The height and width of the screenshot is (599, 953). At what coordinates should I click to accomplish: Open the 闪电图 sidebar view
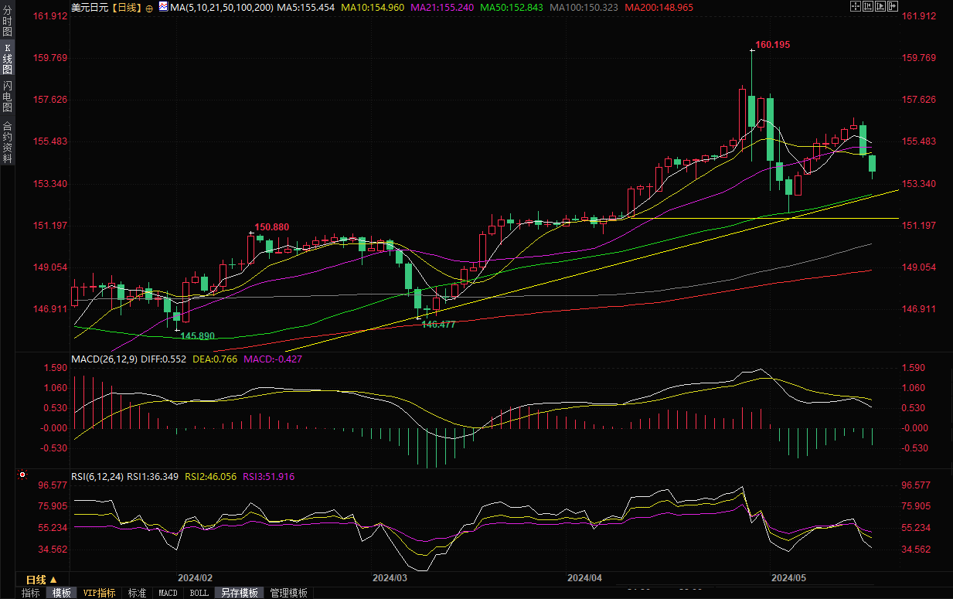7,97
